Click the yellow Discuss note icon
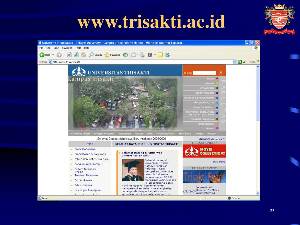This screenshot has width=300, height=225. [160, 55]
